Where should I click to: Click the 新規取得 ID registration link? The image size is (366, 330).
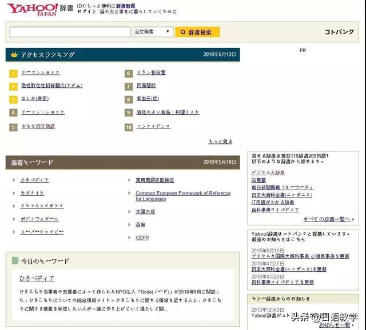[x=126, y=6]
